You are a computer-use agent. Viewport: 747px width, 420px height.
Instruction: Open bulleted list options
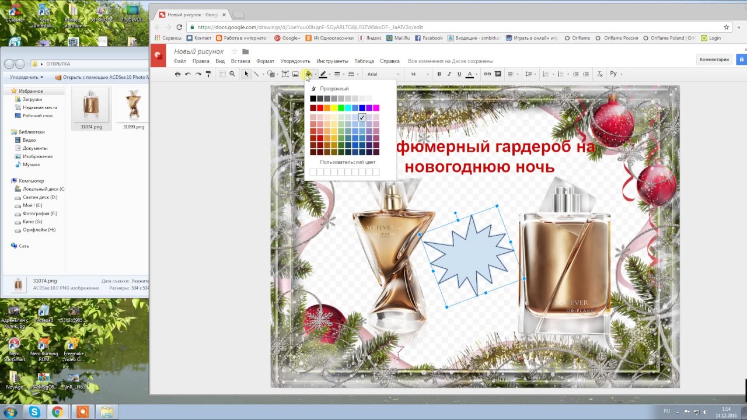(560, 74)
